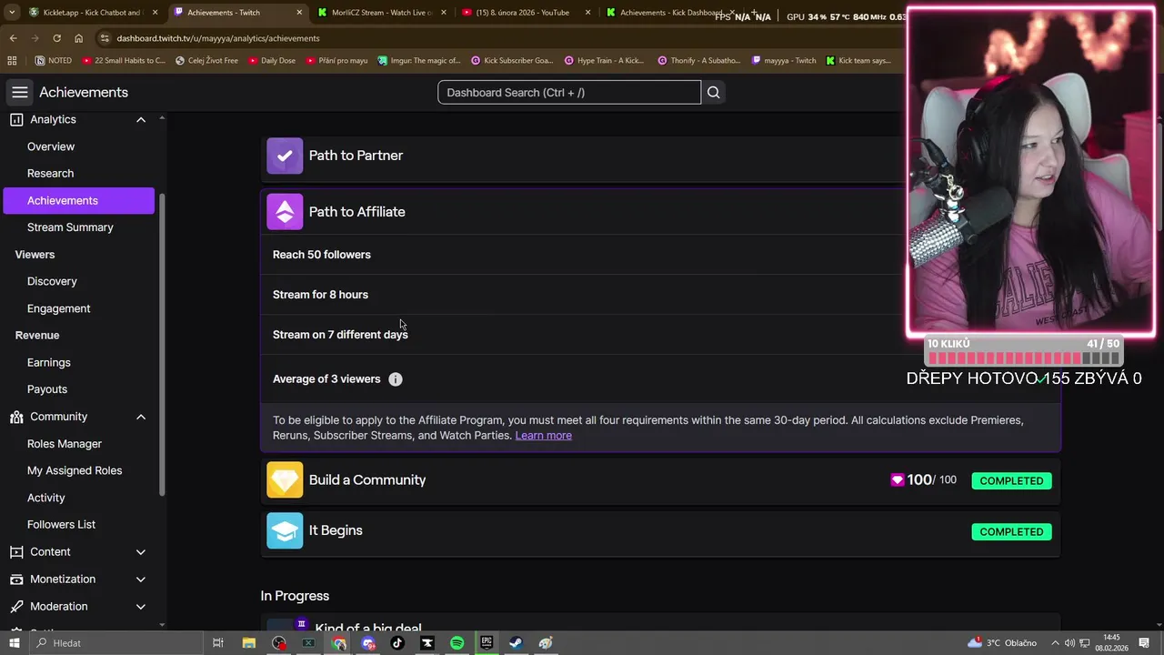Click the Monetization icon in sidebar
The image size is (1164, 655).
click(16, 579)
